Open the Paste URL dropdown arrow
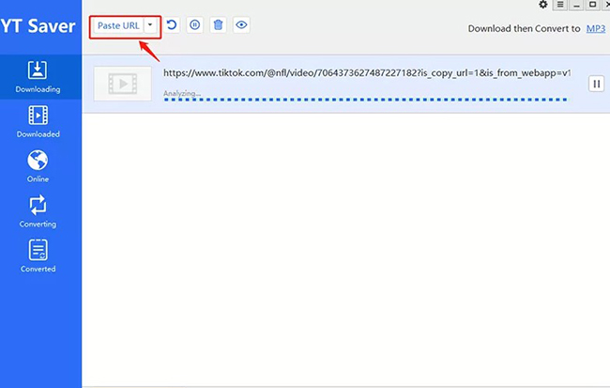 150,26
